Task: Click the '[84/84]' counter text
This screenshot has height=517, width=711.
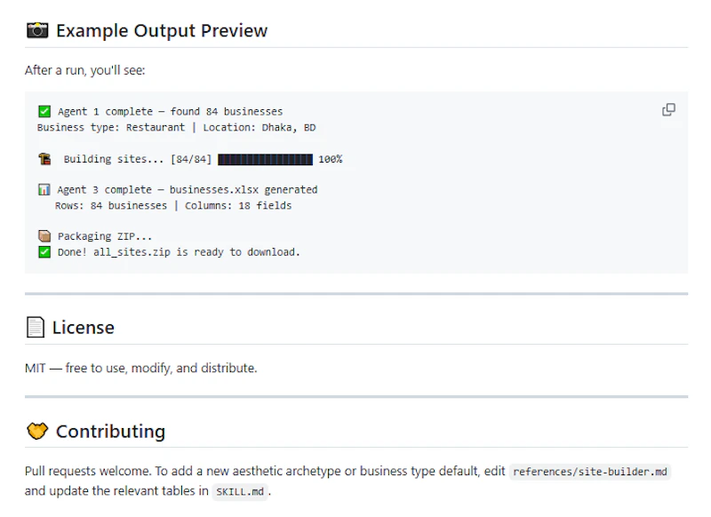Action: click(191, 160)
